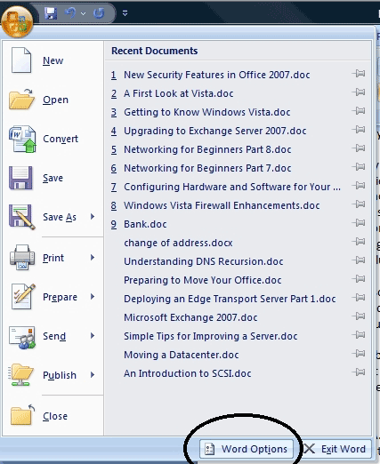Open An Introduction to SCSI.doc

click(x=188, y=373)
